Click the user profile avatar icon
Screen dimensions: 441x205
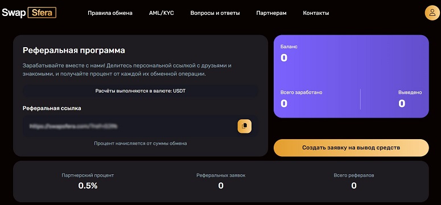pyautogui.click(x=432, y=13)
